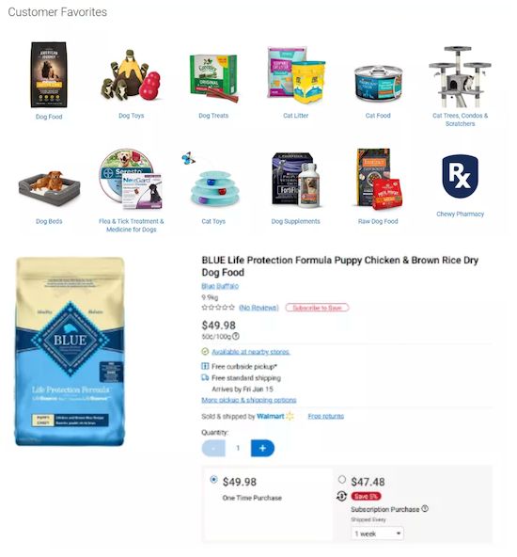Open the Chewy Pharmacy Rx icon
Image resolution: width=517 pixels, height=557 pixels.
coord(460,177)
